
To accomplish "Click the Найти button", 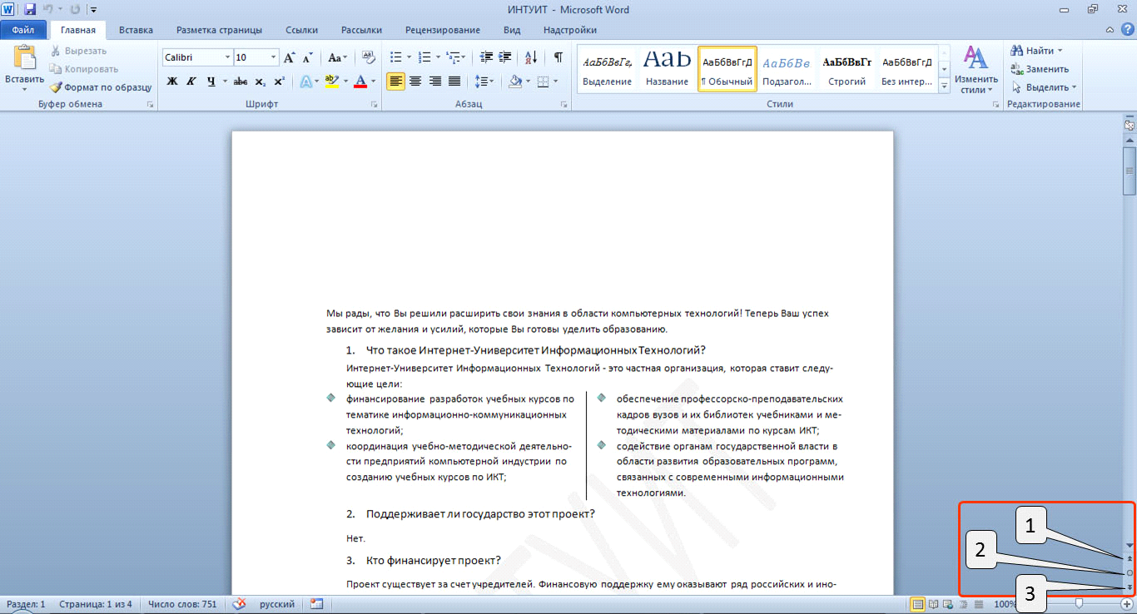I will pyautogui.click(x=1036, y=51).
